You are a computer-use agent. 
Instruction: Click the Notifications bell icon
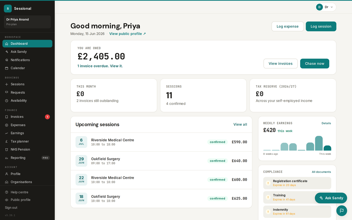pos(7,60)
